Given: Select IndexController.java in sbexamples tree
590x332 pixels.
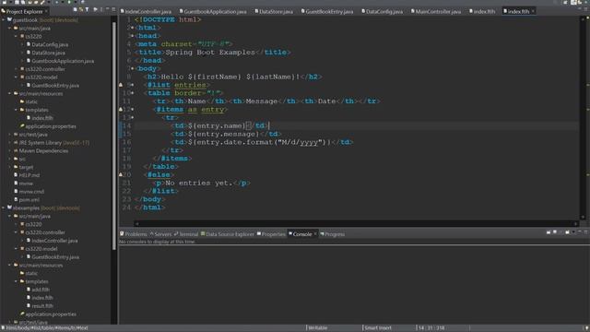Looking at the screenshot, I should click(x=54, y=241).
